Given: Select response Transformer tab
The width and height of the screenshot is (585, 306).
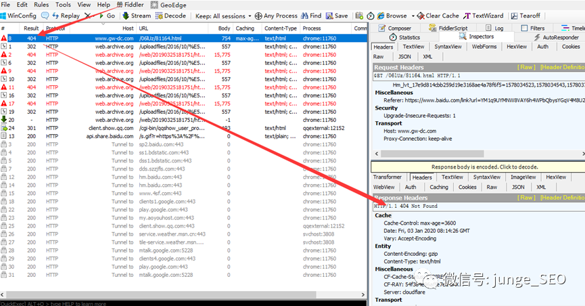Looking at the screenshot, I should pos(388,177).
